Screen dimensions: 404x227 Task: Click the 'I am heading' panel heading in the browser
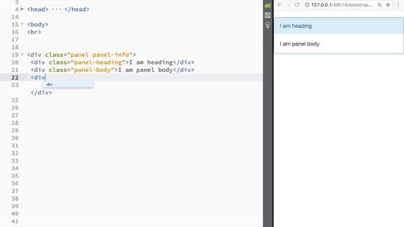point(338,26)
